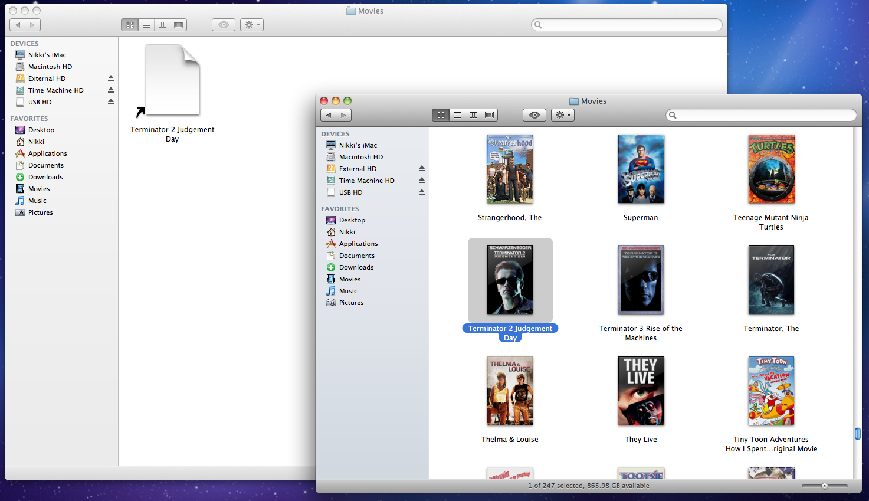The image size is (869, 501).
Task: Open Desktop favorite in rear window sidebar
Action: (x=41, y=130)
